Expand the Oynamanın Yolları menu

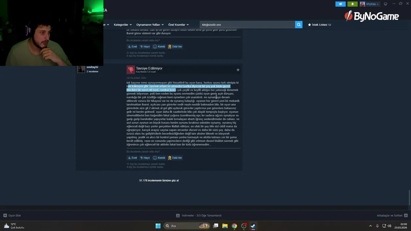coord(150,25)
